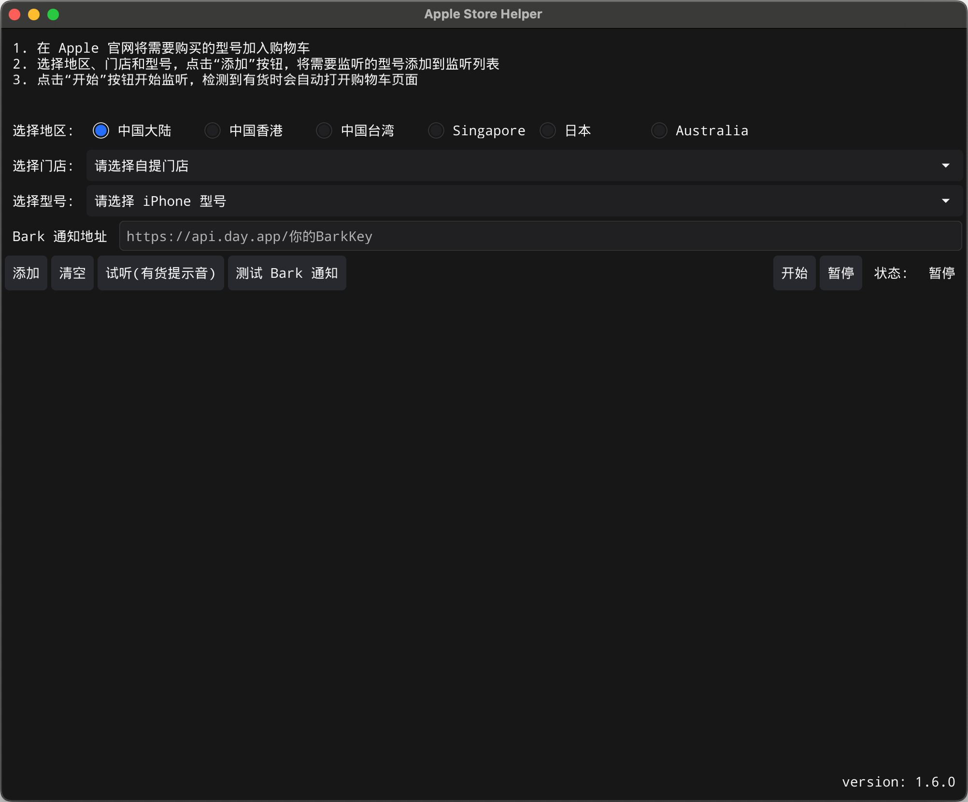Send a test via 测试 Bark 通知
The height and width of the screenshot is (802, 968).
tap(287, 273)
